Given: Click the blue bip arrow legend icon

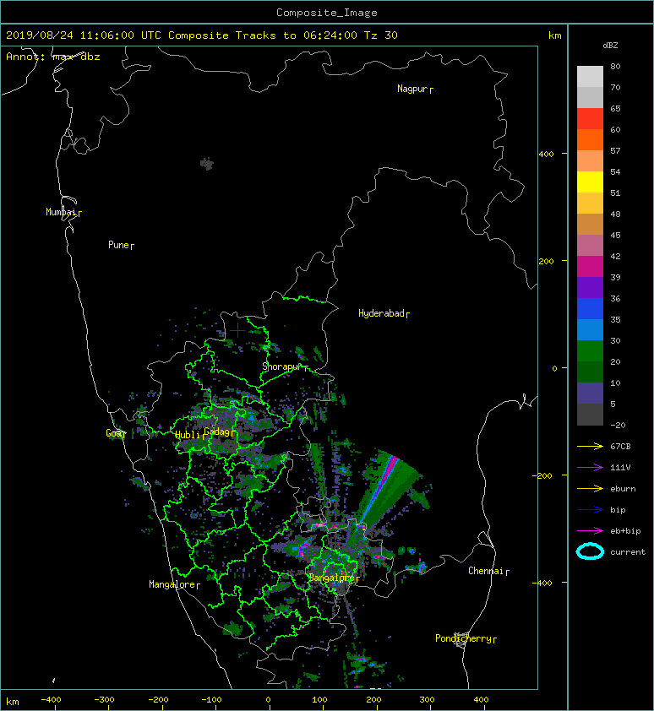Looking at the screenshot, I should coord(590,510).
